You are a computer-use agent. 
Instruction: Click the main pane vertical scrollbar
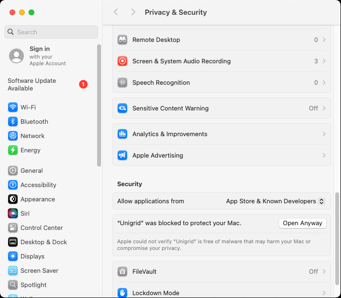[x=337, y=238]
